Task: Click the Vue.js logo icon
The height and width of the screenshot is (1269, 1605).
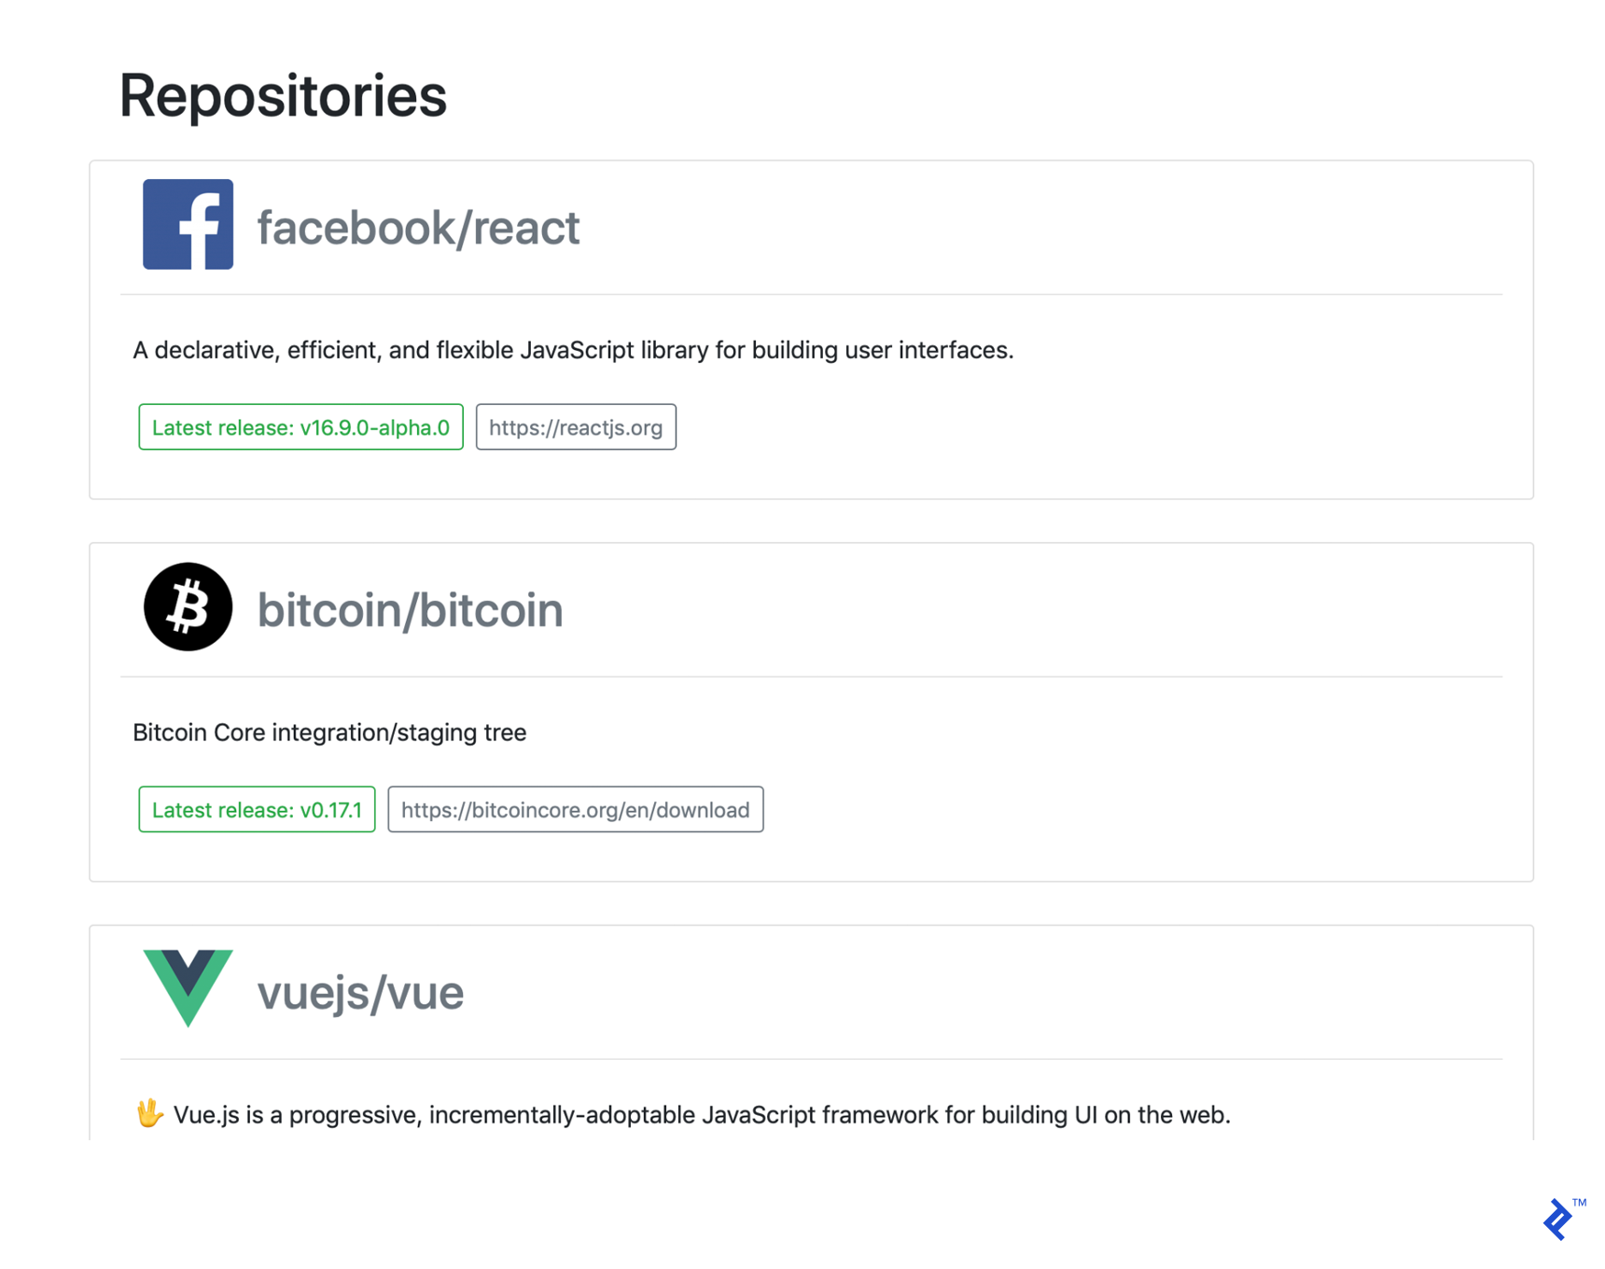Action: click(x=187, y=989)
